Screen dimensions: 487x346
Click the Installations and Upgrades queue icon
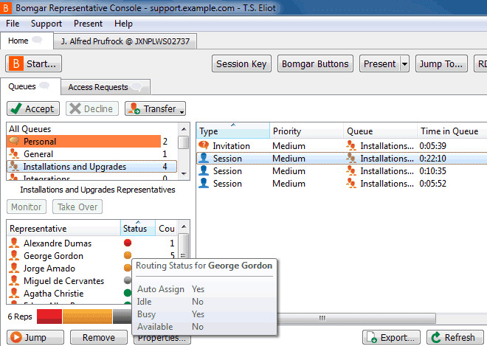pyautogui.click(x=14, y=166)
